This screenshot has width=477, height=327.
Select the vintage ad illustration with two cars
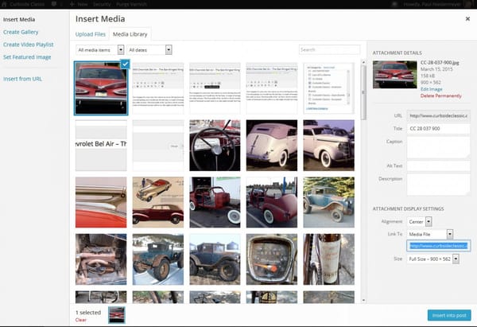[158, 202]
